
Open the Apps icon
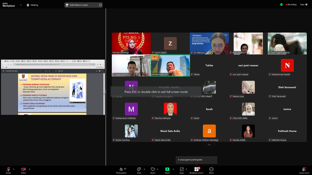[182, 169]
